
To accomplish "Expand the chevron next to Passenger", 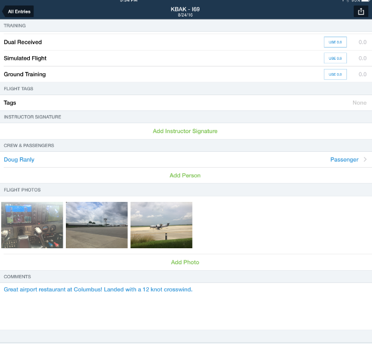I will pos(365,159).
